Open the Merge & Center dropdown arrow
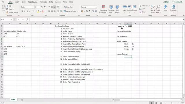The height and width of the screenshot is (104, 185). coord(78,11)
